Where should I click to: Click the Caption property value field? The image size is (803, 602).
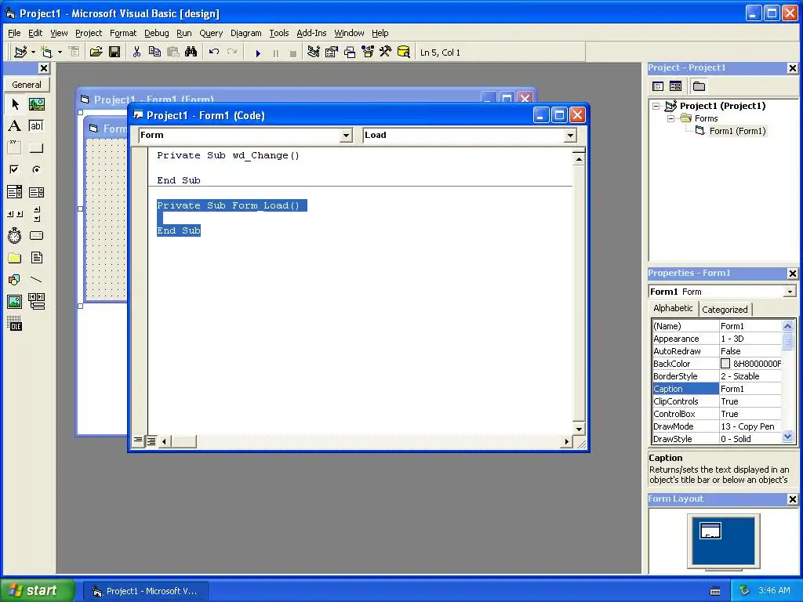pyautogui.click(x=750, y=389)
